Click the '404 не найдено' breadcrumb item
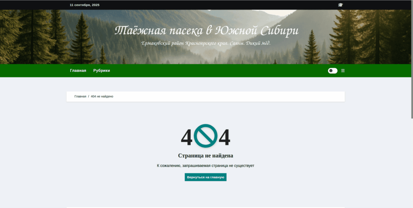413x208 pixels. (102, 97)
